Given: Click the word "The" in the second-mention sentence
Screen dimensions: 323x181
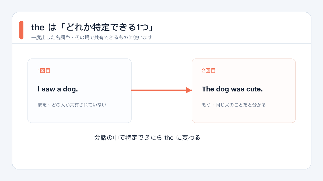Looking at the screenshot, I should tap(208, 89).
